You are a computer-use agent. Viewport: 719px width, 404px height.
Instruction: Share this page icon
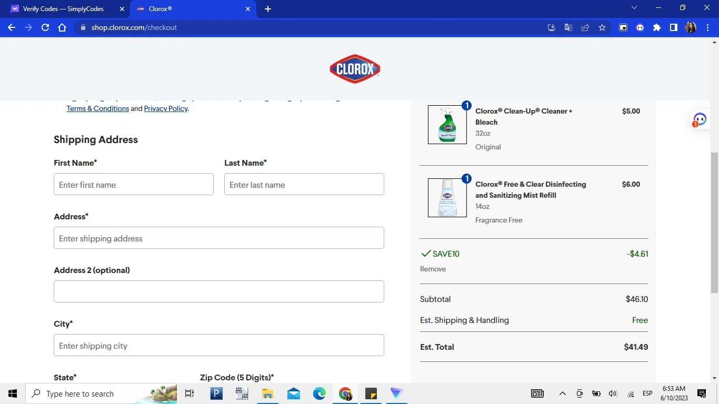click(585, 27)
